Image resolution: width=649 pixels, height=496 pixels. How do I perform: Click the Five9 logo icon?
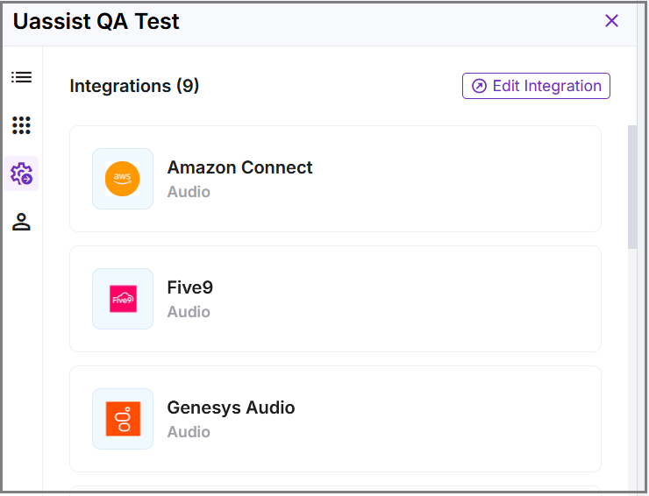click(123, 299)
